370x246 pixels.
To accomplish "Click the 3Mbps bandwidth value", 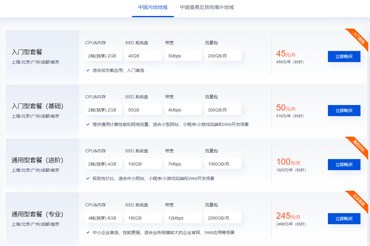I will pos(183,56).
